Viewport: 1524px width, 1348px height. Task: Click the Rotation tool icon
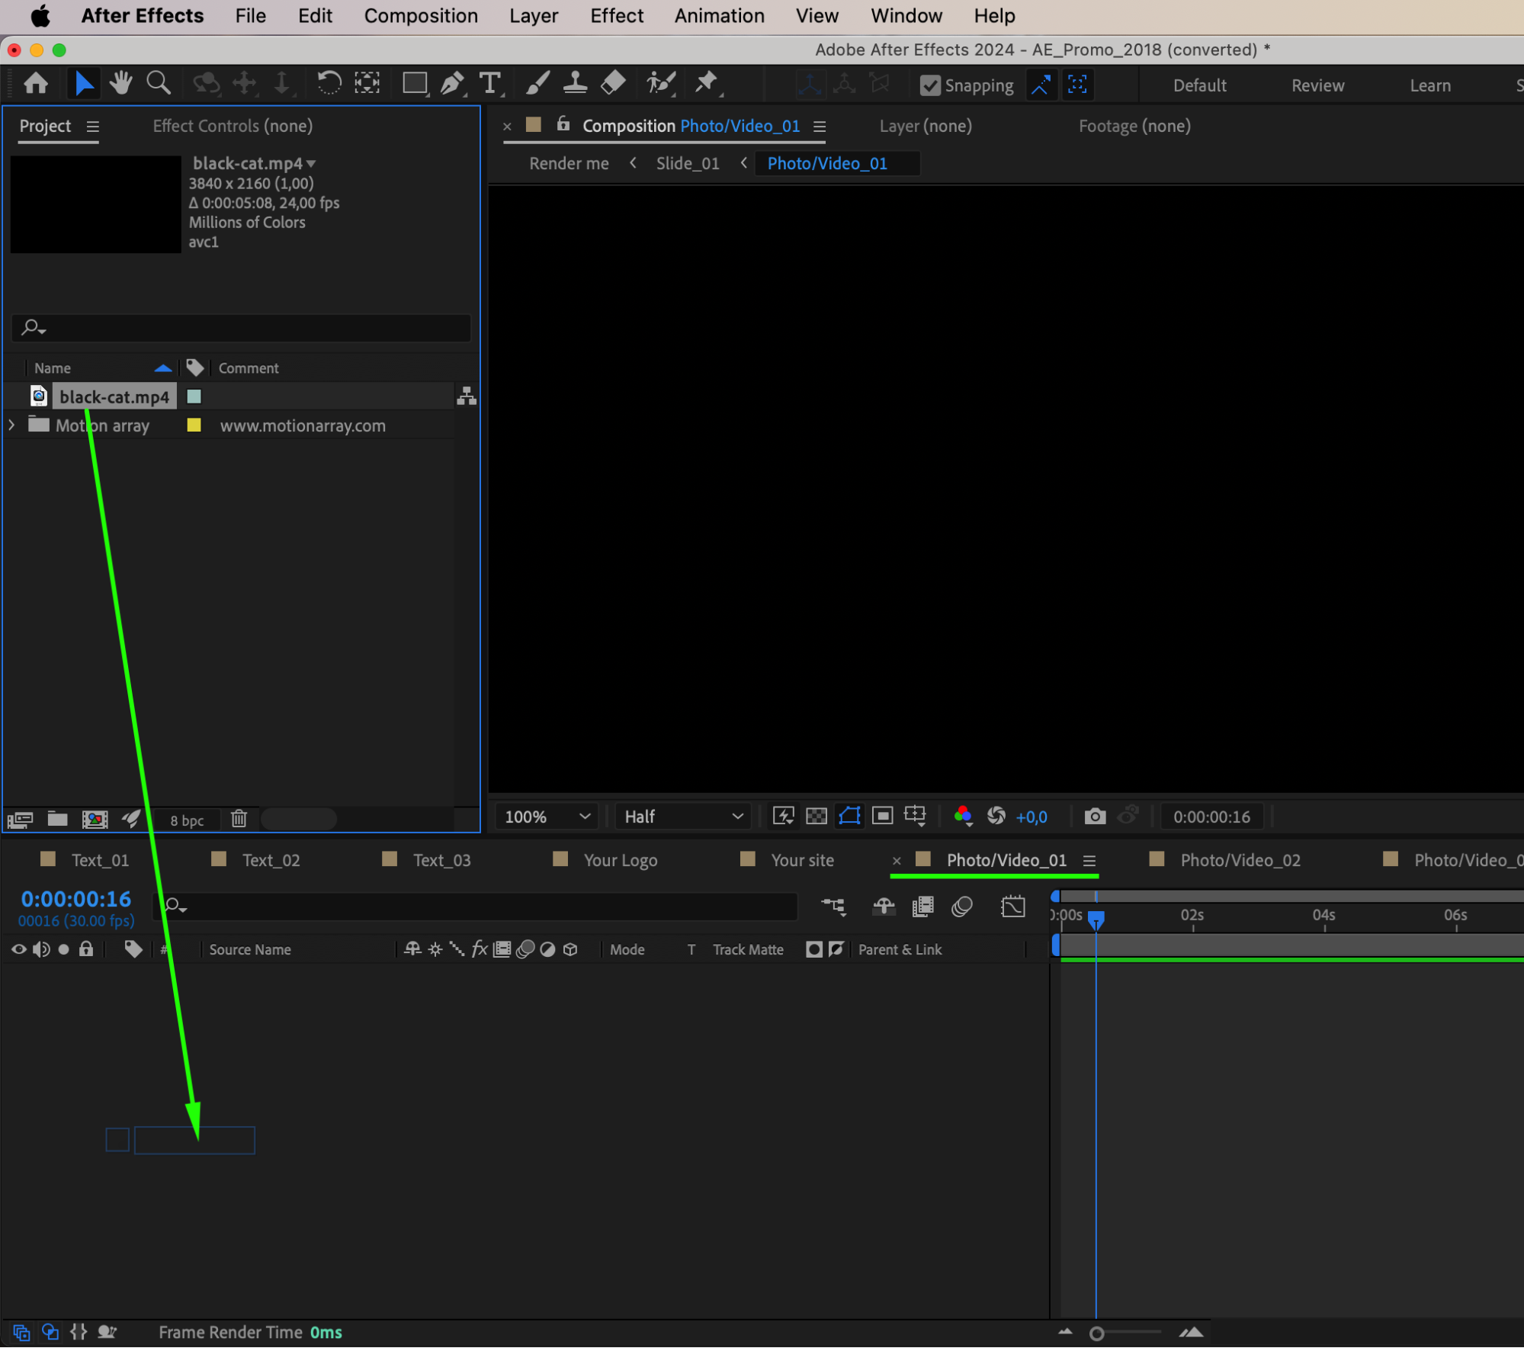(x=329, y=83)
